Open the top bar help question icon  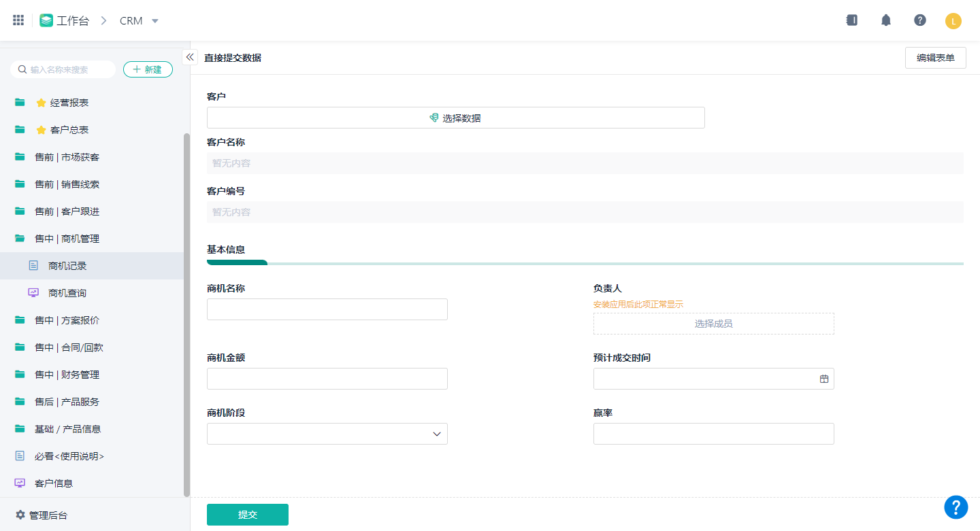tap(920, 20)
